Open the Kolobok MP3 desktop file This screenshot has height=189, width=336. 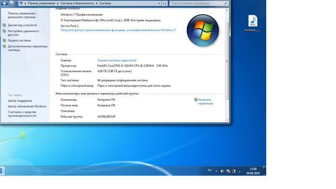click(x=253, y=23)
